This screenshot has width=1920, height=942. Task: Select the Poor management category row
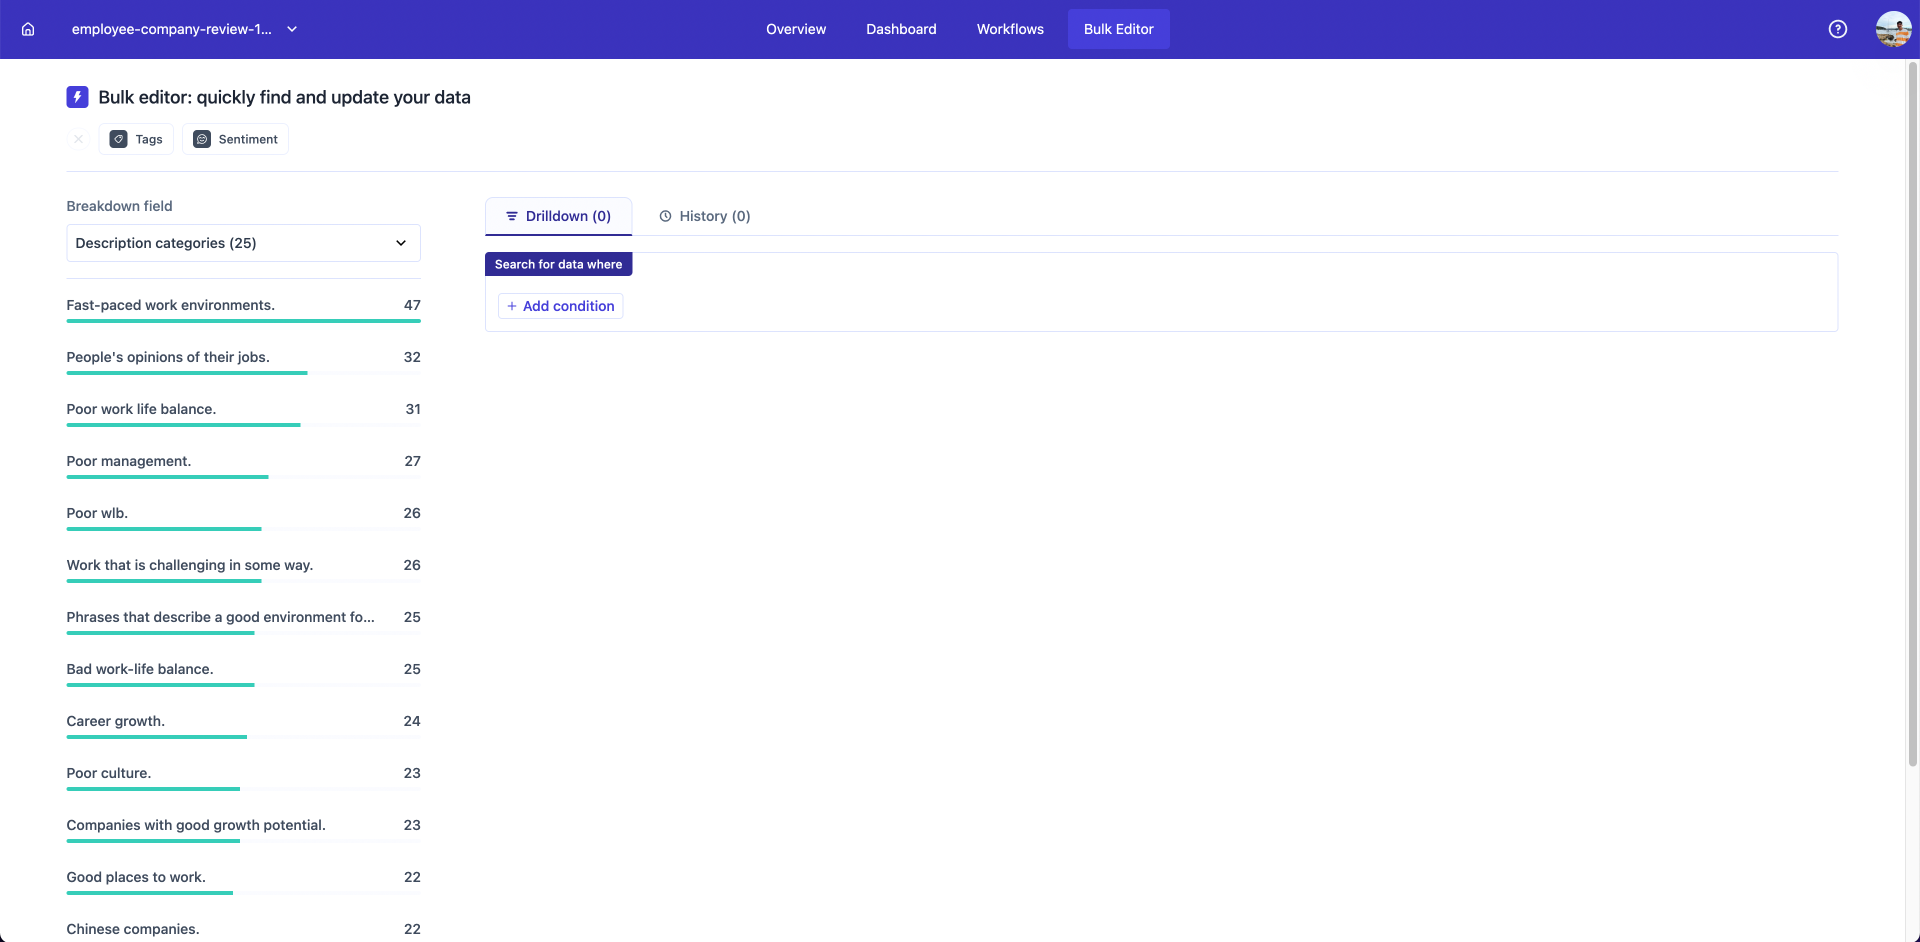(243, 461)
